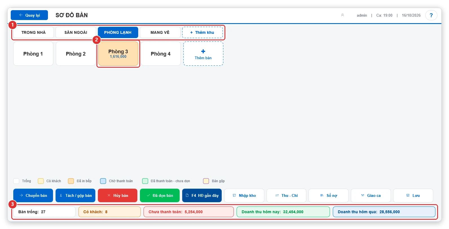
Task: Click the document icon on HĐ gần đây
Action: pyautogui.click(x=187, y=195)
